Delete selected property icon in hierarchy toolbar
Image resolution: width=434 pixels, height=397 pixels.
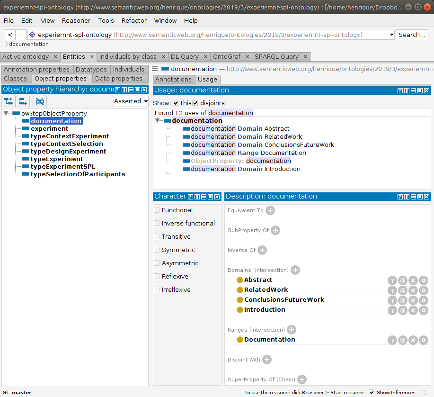pyautogui.click(x=40, y=101)
